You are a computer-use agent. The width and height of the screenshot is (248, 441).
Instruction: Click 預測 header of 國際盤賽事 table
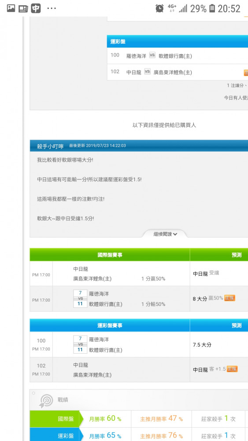236,255
